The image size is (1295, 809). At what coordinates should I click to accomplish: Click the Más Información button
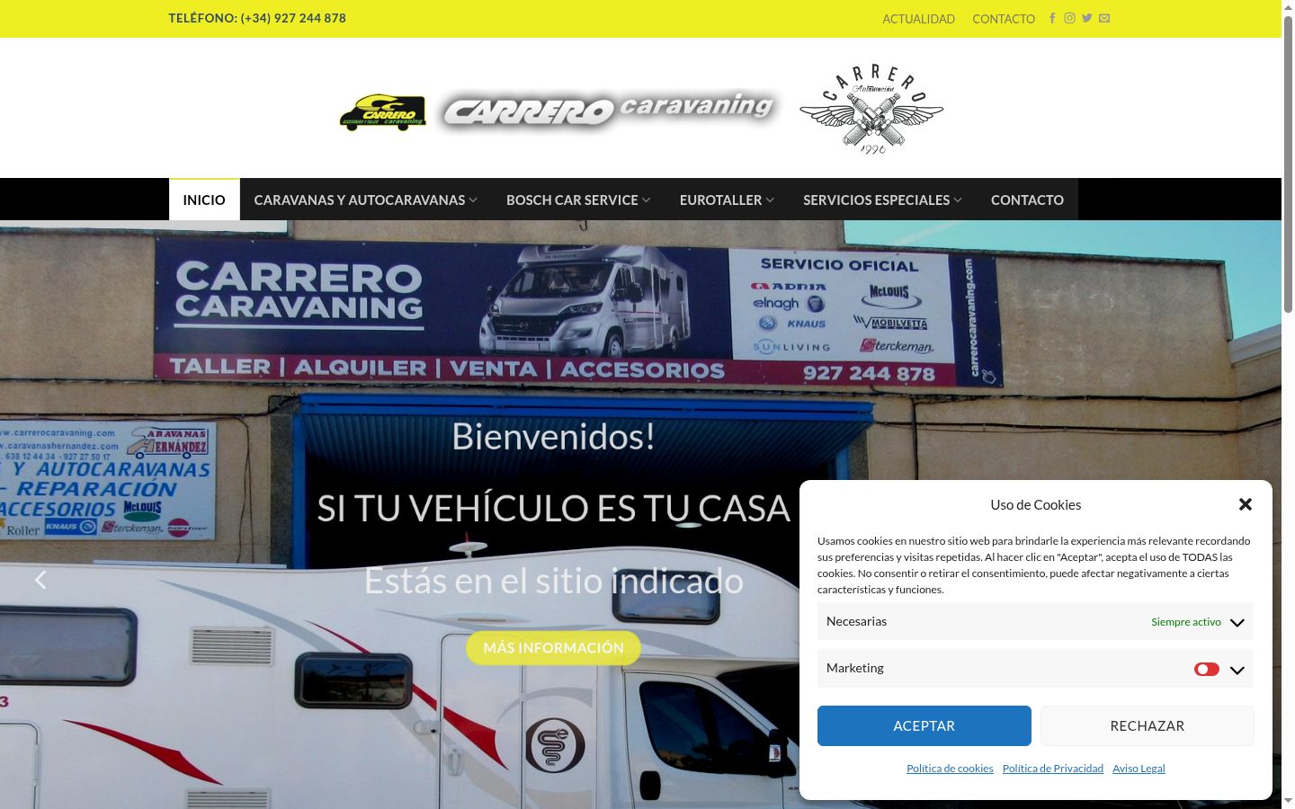[553, 647]
